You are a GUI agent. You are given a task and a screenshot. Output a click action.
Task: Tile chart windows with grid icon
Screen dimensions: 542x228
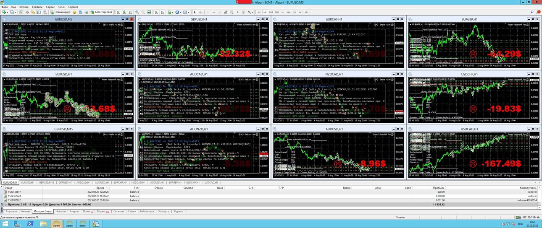pos(149,12)
